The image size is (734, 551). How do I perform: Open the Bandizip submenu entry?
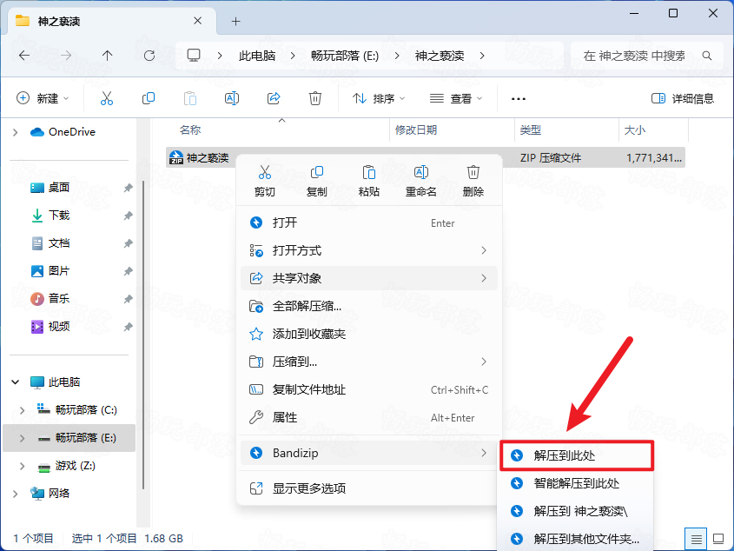point(369,453)
